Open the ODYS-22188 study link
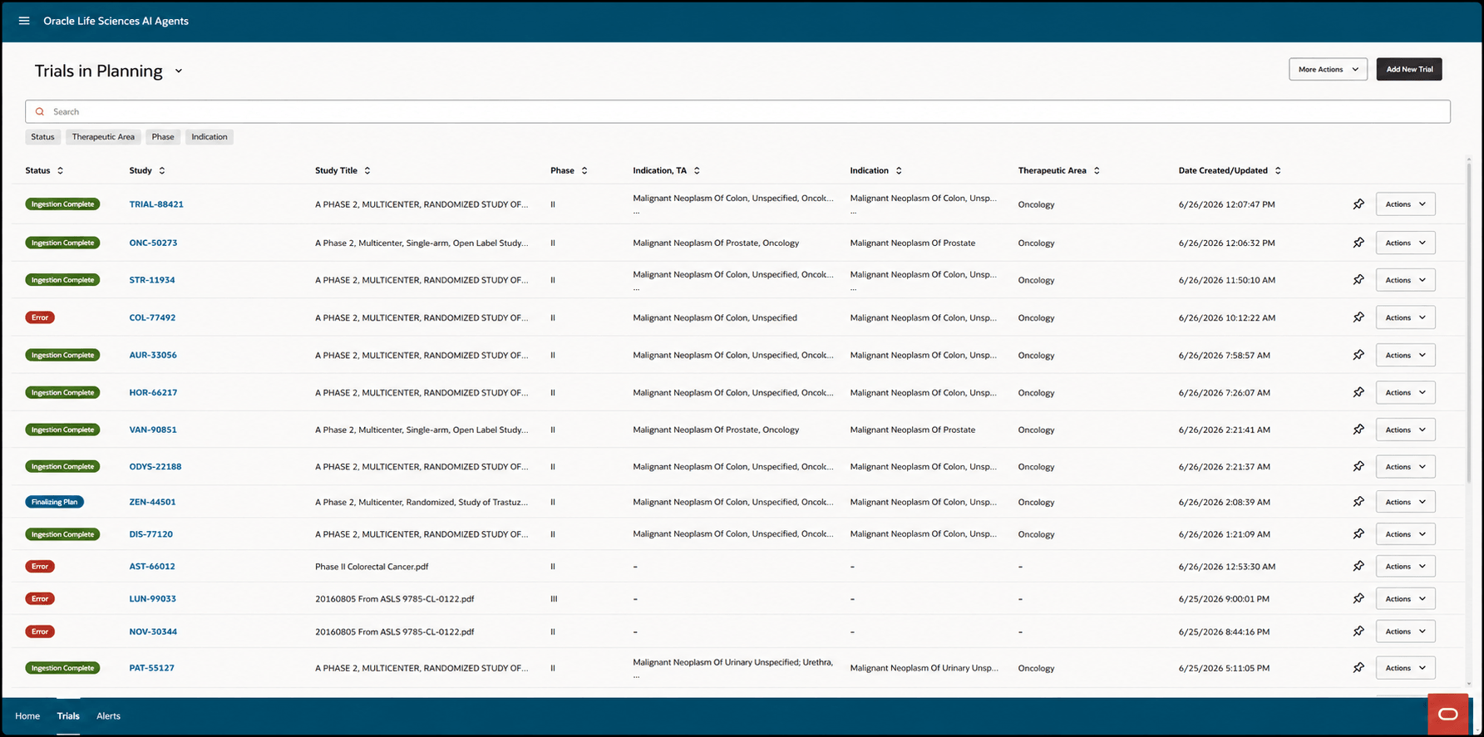 pos(155,467)
